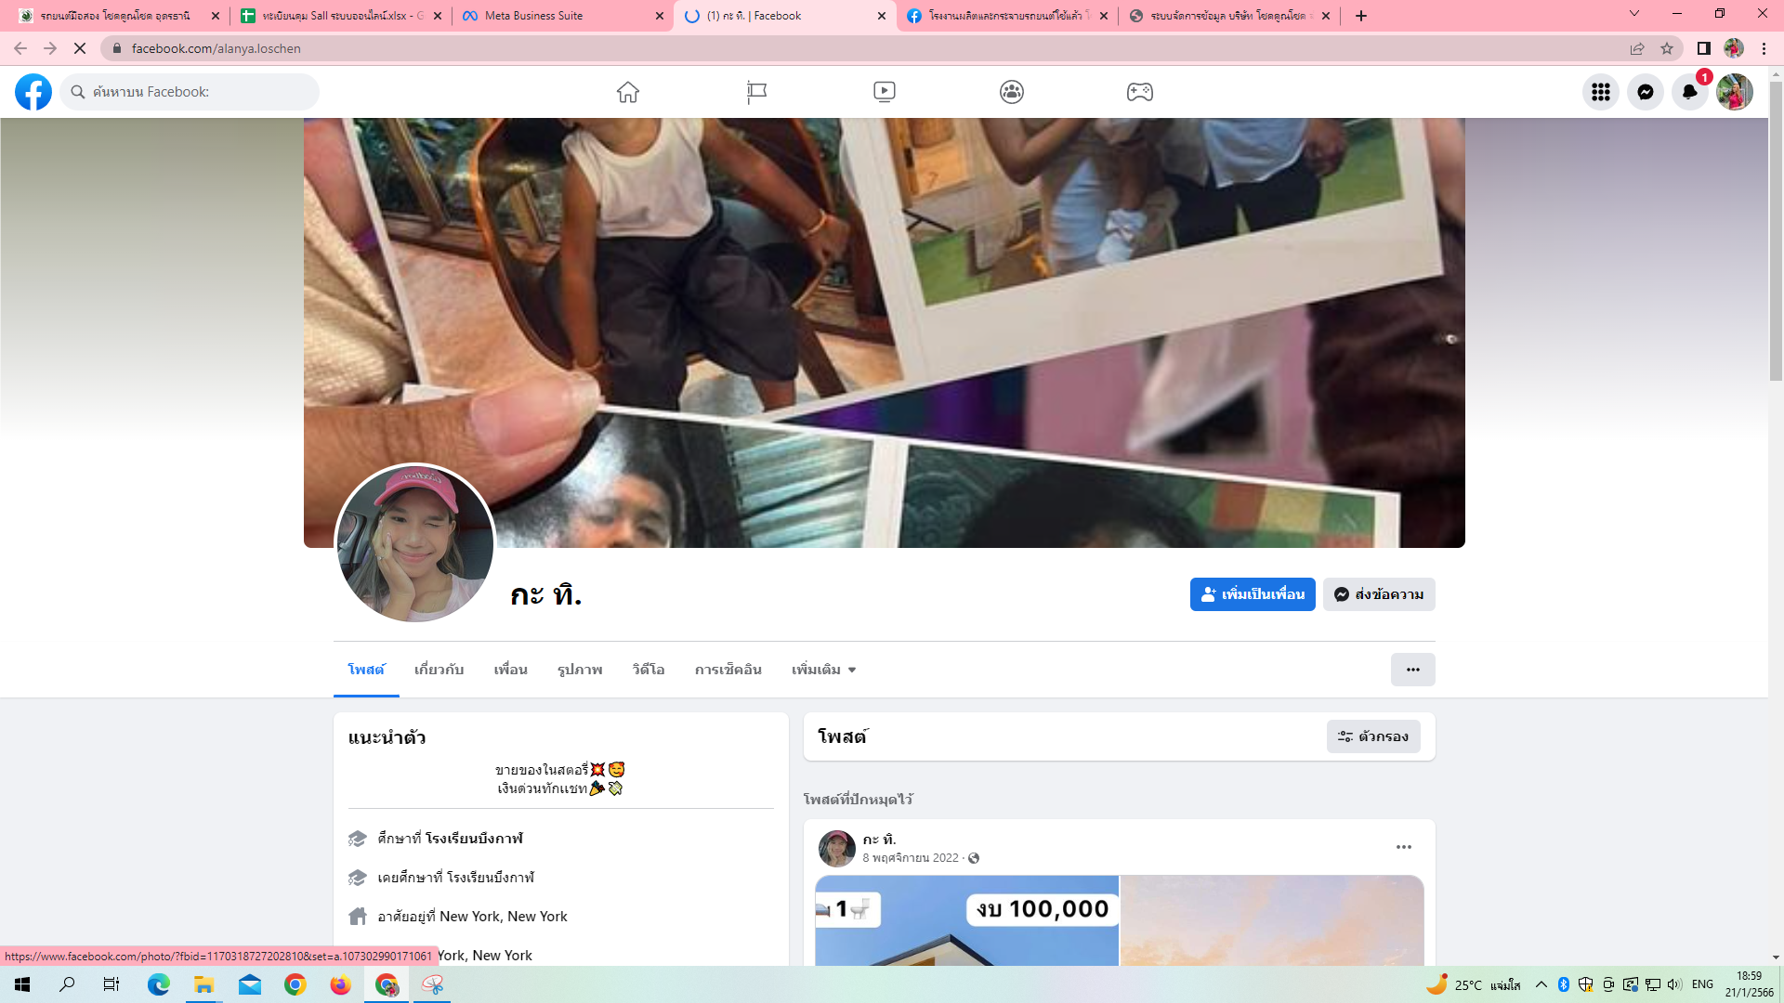Open Facebook Watch video icon
1784x1003 pixels.
pyautogui.click(x=884, y=92)
